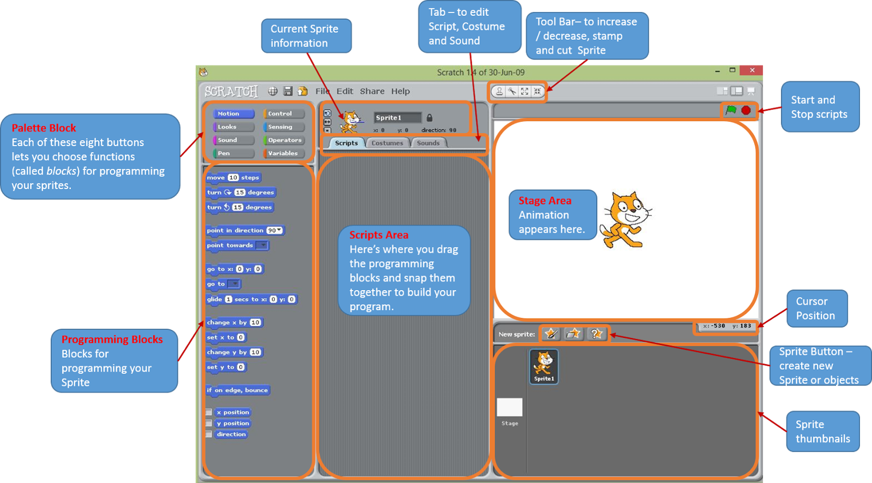The width and height of the screenshot is (872, 483).
Task: Click the New sprite: label
Action: tap(516, 334)
